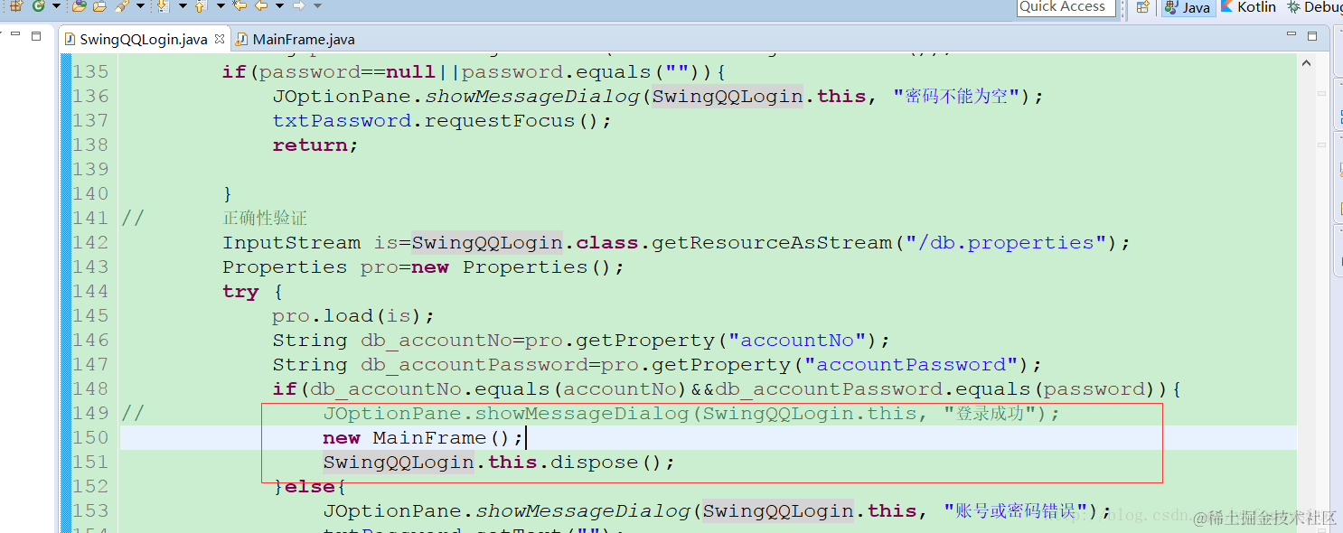Image resolution: width=1343 pixels, height=533 pixels.
Task: Minimize the left side view panel
Action: [15, 33]
